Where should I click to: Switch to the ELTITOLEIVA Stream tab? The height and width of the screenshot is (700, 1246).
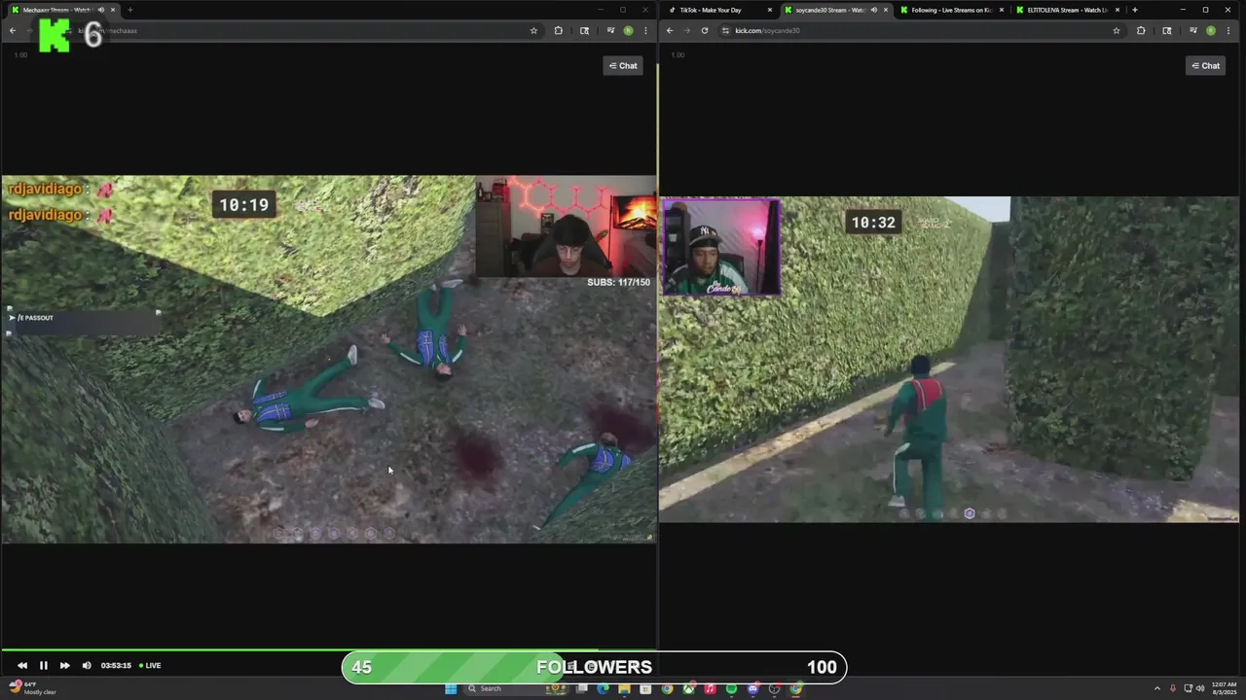tap(1067, 10)
